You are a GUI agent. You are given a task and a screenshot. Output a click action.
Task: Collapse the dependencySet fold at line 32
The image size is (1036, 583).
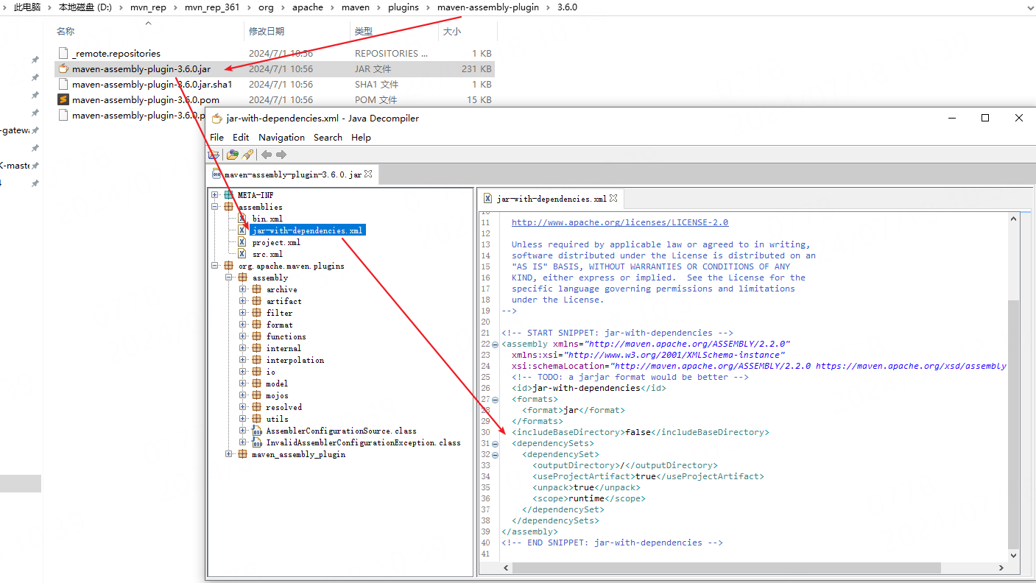pos(496,455)
